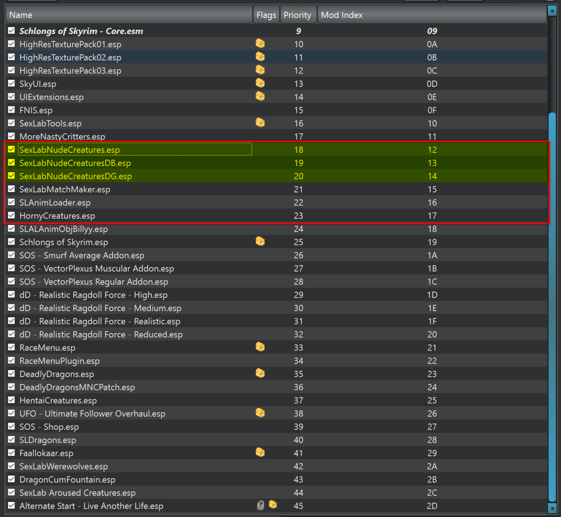Click the scrollbar down arrow button
Image resolution: width=561 pixels, height=517 pixels.
pos(552,508)
